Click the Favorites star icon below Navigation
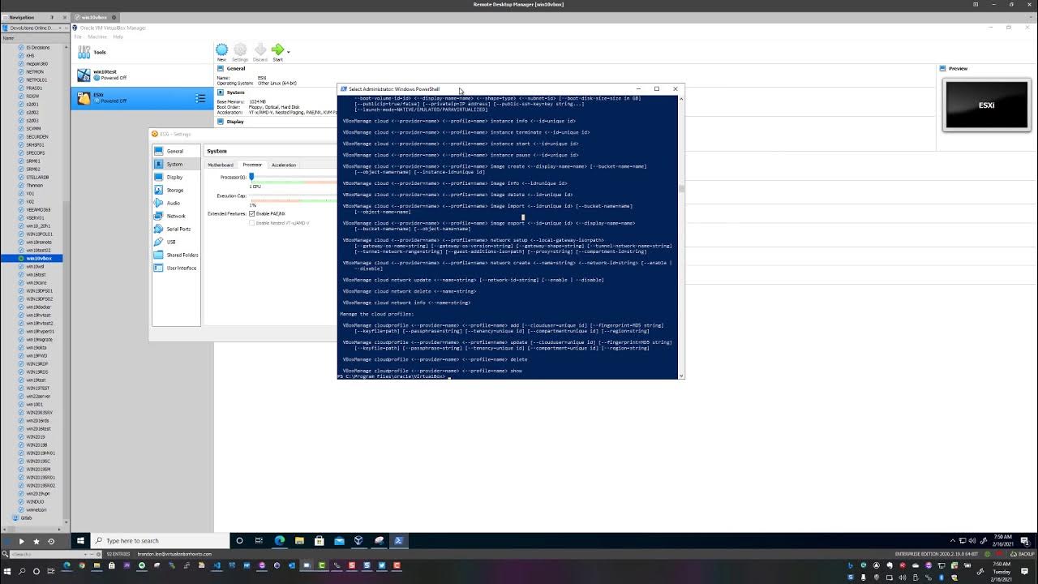Image resolution: width=1038 pixels, height=584 pixels. pos(36,541)
